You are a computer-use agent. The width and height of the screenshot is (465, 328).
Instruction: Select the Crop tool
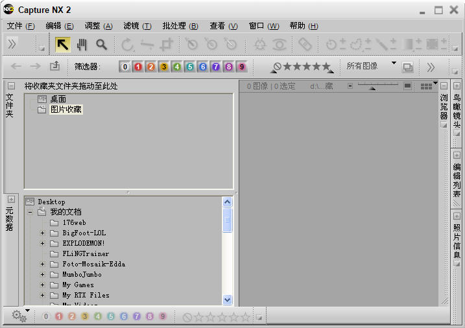[x=167, y=44]
